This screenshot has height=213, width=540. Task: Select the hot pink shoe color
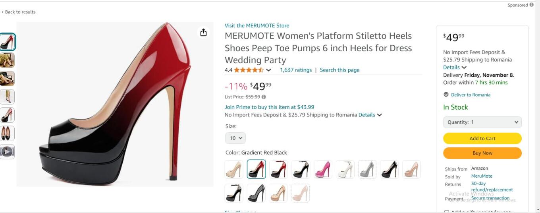click(x=323, y=169)
